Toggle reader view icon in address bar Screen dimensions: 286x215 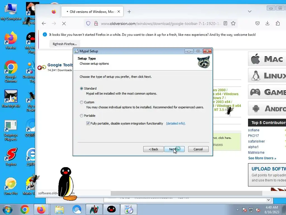click(225, 24)
